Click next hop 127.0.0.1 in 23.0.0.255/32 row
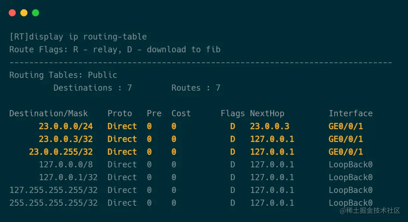The image size is (408, 222). pyautogui.click(x=272, y=152)
